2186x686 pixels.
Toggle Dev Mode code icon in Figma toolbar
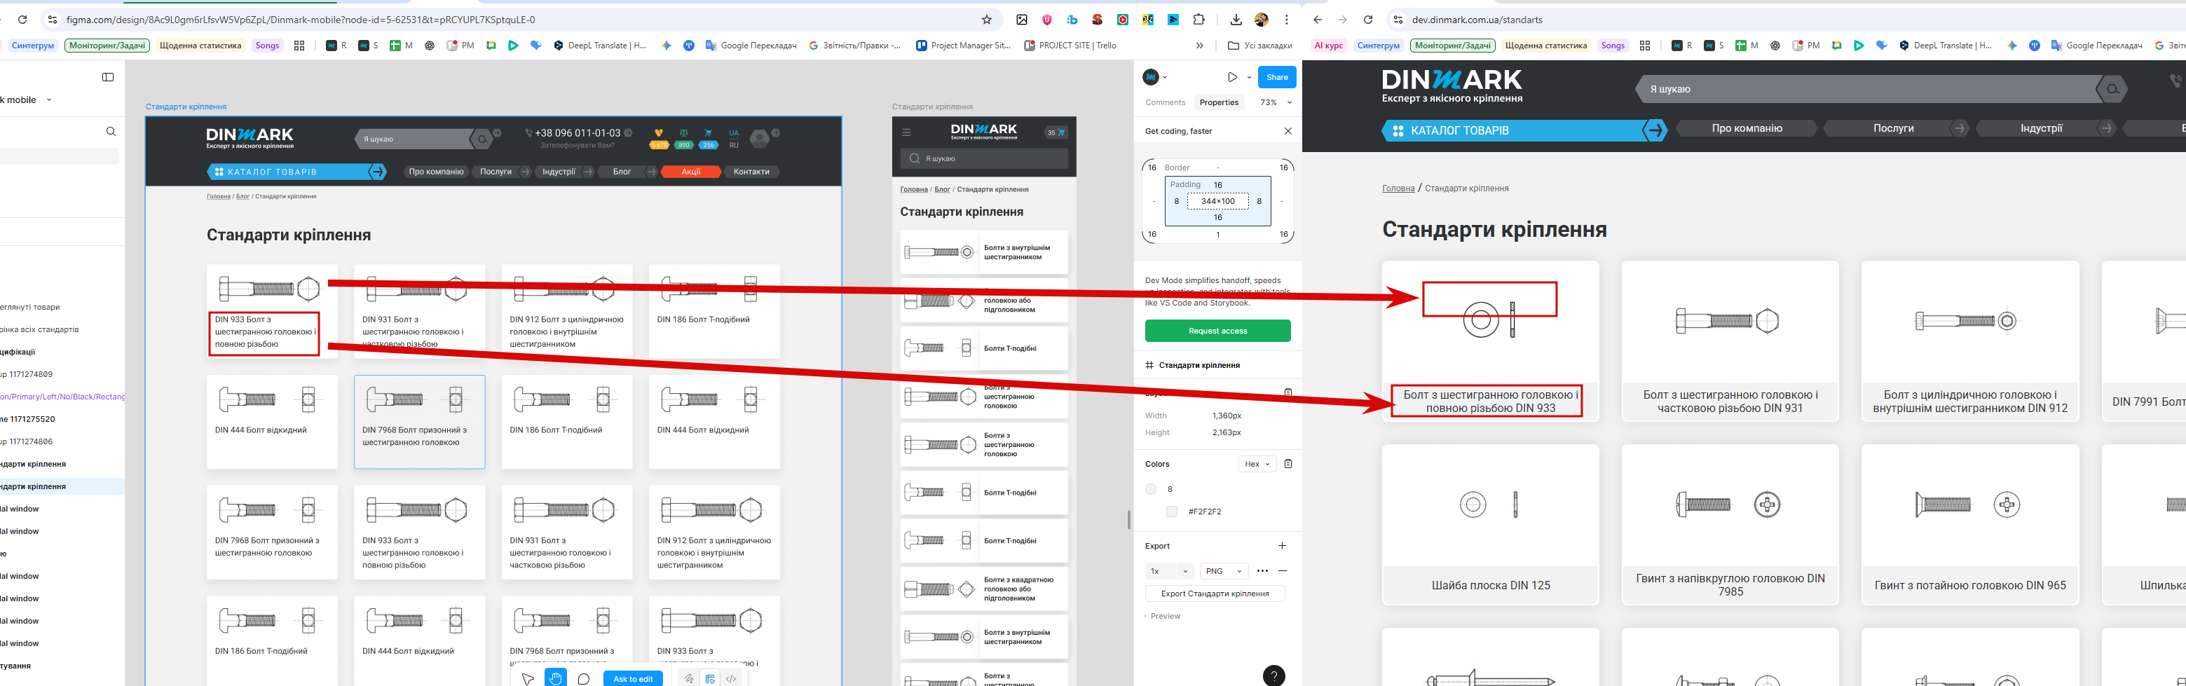click(x=732, y=678)
